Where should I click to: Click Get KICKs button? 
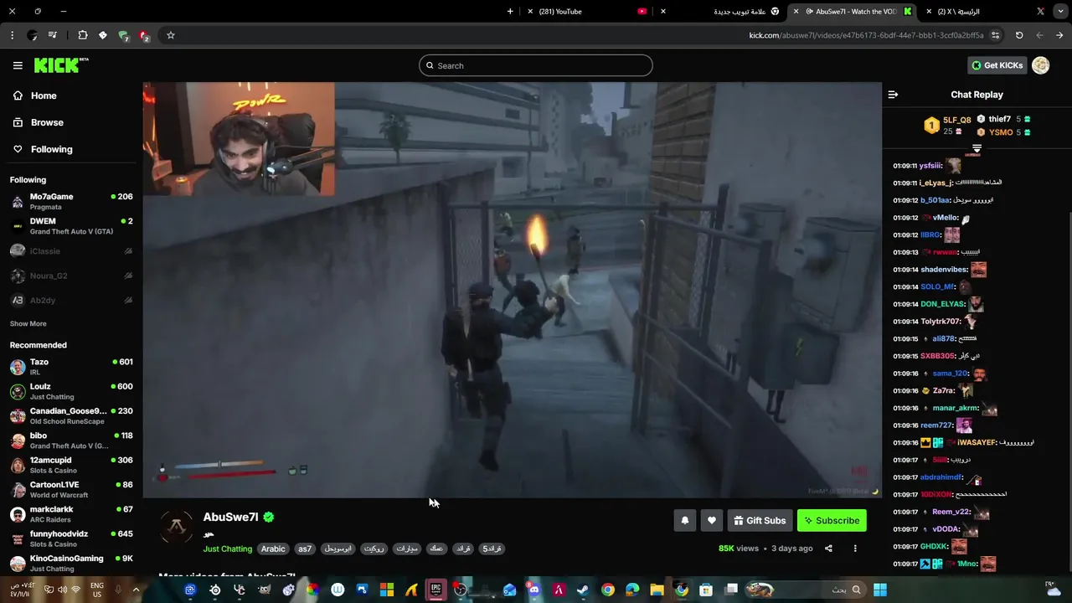(997, 65)
